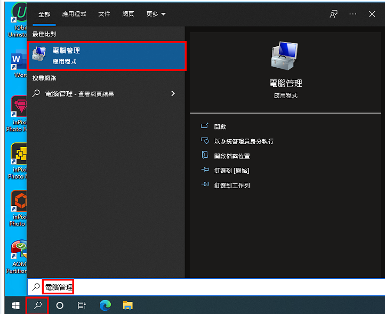
Task: Click the web search magnifier icon
Action: [36, 93]
